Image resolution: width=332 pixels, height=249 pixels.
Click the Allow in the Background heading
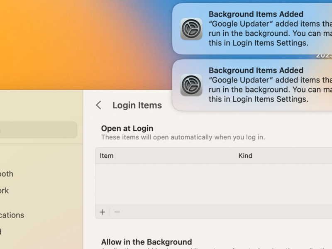tap(146, 242)
